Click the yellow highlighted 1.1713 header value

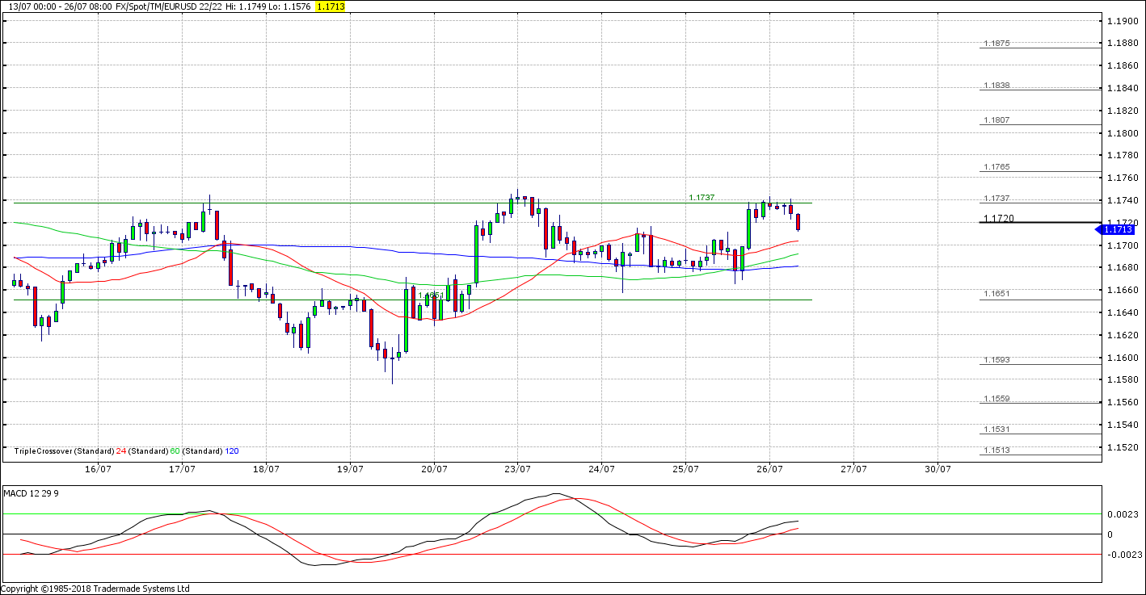(331, 6)
